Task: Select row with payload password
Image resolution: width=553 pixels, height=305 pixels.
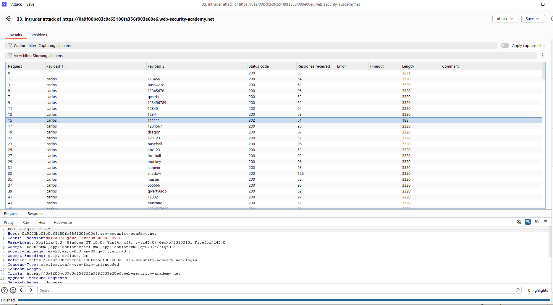Action: [274, 85]
